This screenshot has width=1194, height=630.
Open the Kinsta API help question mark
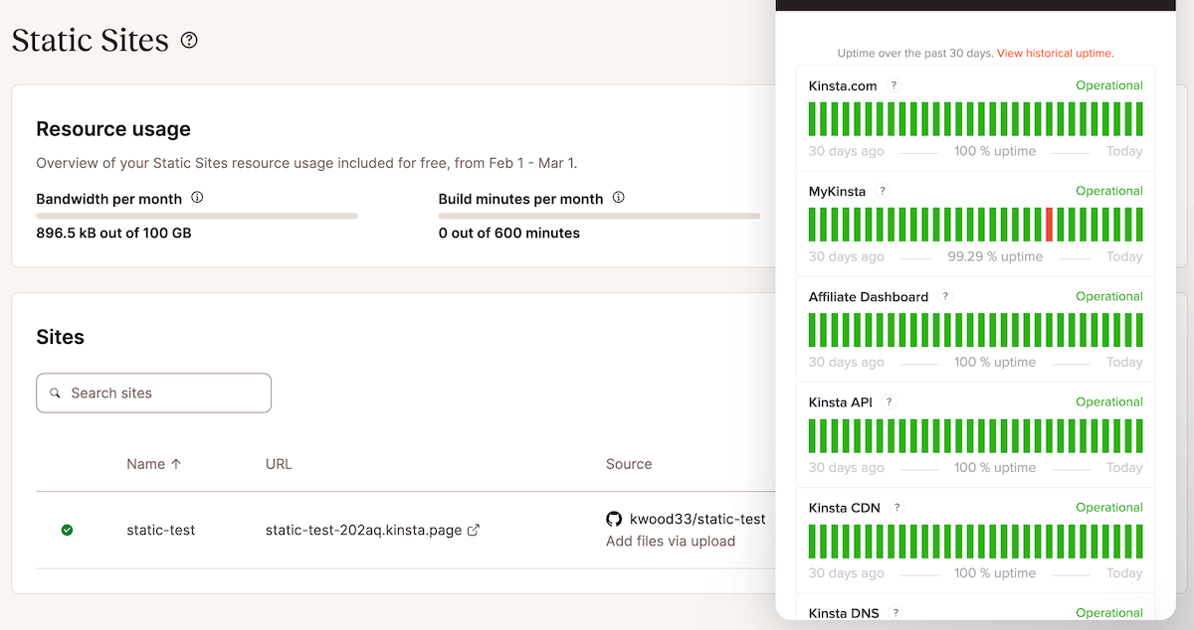point(890,401)
